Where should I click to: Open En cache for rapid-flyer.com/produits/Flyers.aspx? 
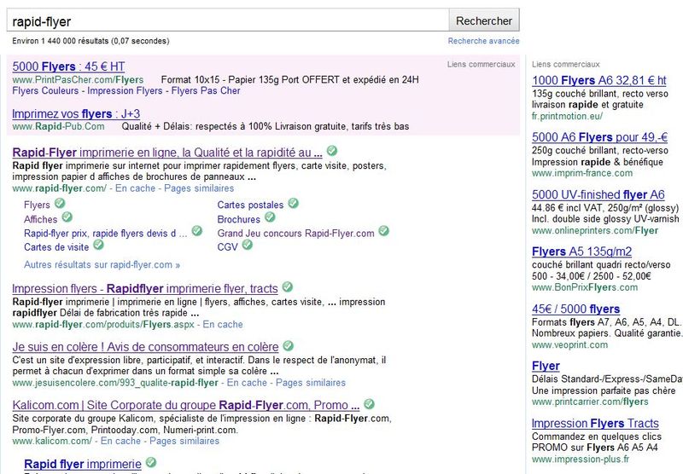click(223, 325)
